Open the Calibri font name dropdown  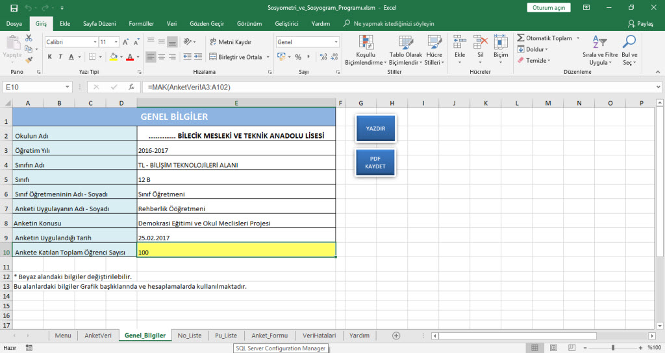[95, 42]
